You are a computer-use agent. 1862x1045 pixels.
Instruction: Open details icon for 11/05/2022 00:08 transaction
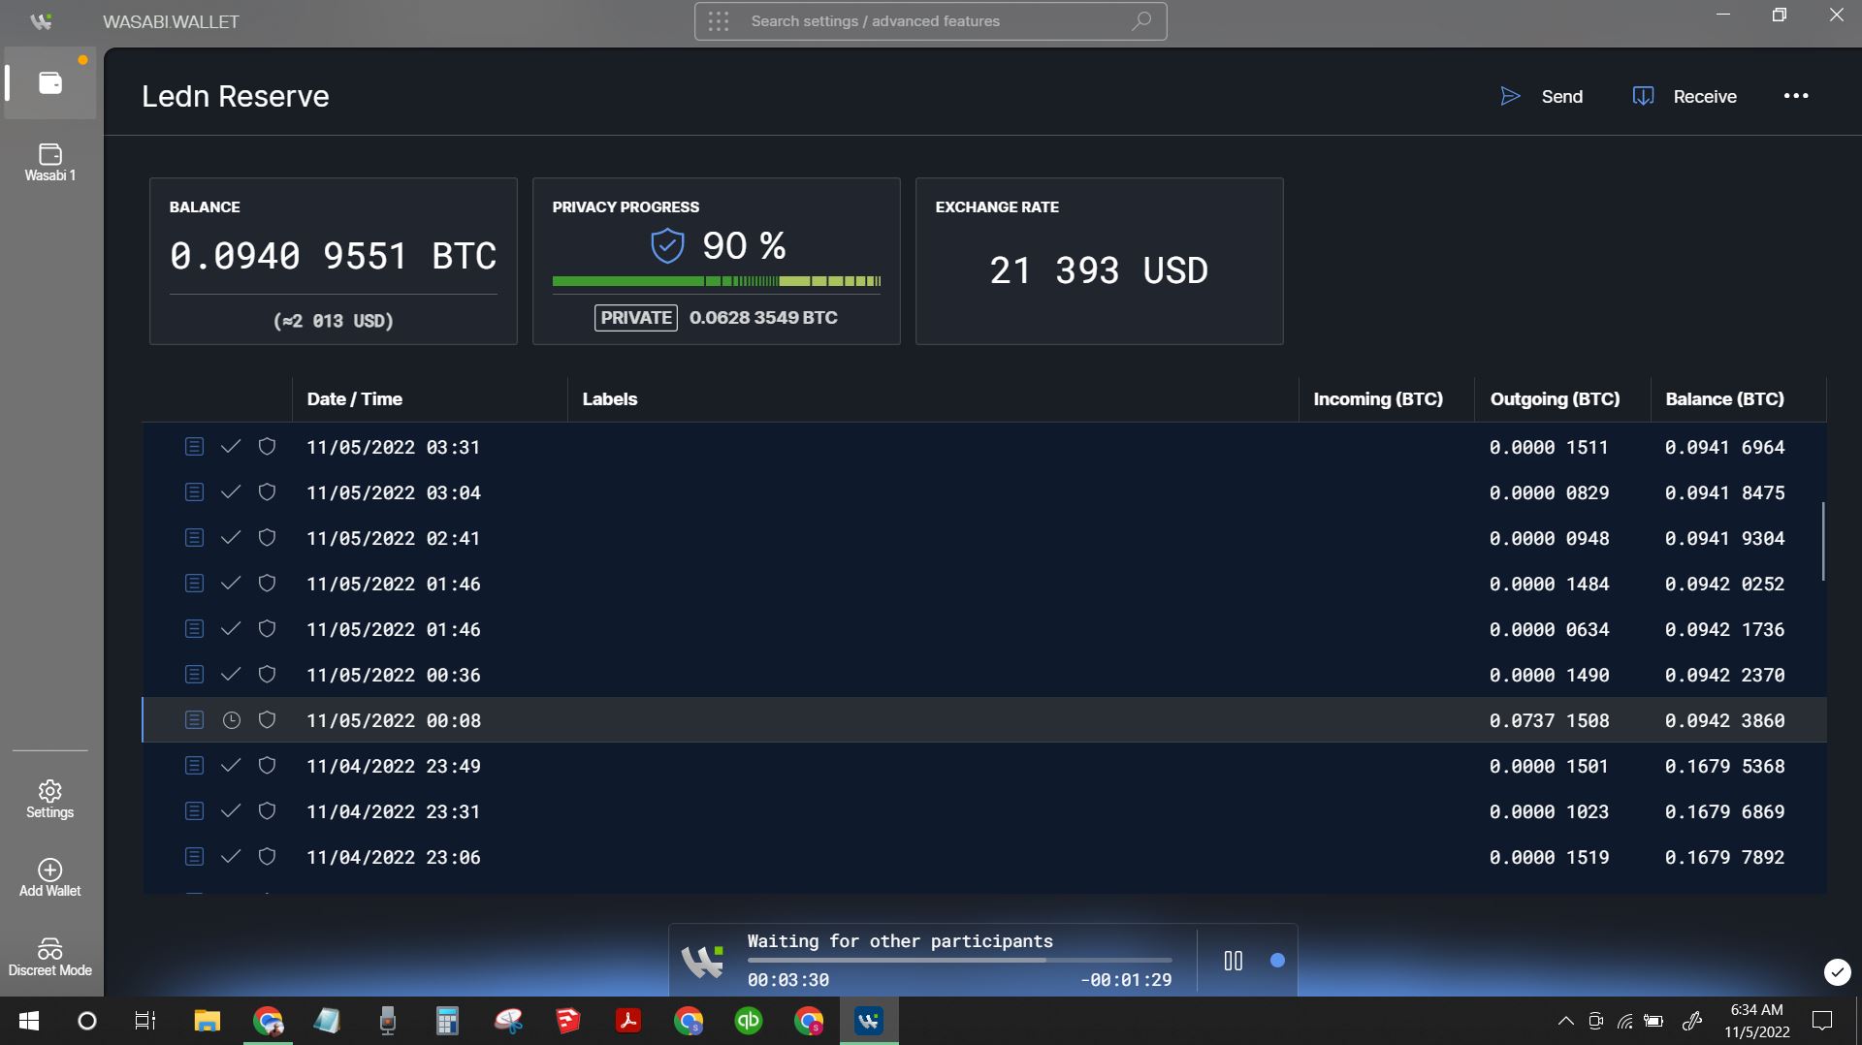pyautogui.click(x=194, y=720)
